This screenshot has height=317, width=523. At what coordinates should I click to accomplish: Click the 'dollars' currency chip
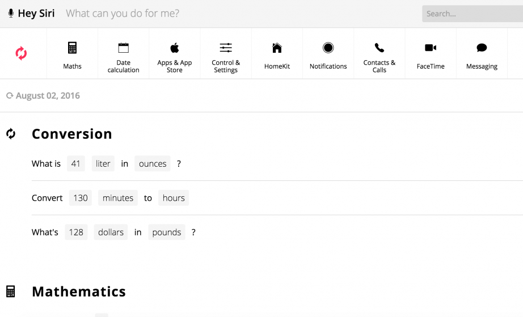[111, 233]
